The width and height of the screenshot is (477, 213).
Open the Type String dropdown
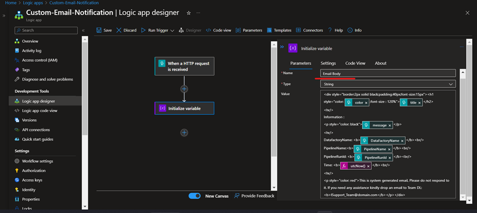coord(388,84)
